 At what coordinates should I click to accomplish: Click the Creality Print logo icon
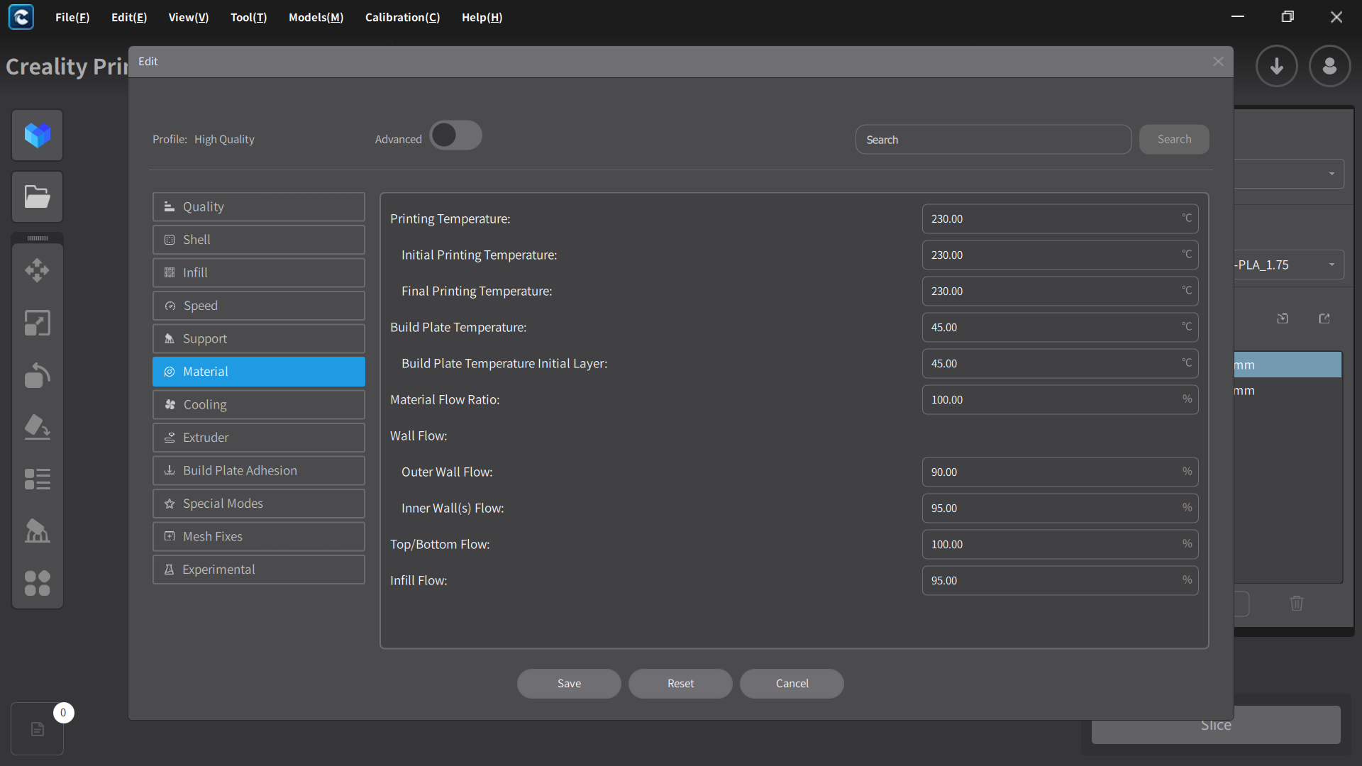point(21,17)
